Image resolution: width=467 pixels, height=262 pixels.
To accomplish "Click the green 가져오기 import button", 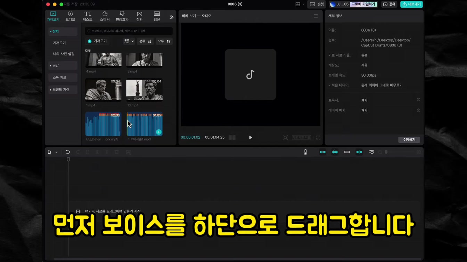I will (97, 41).
